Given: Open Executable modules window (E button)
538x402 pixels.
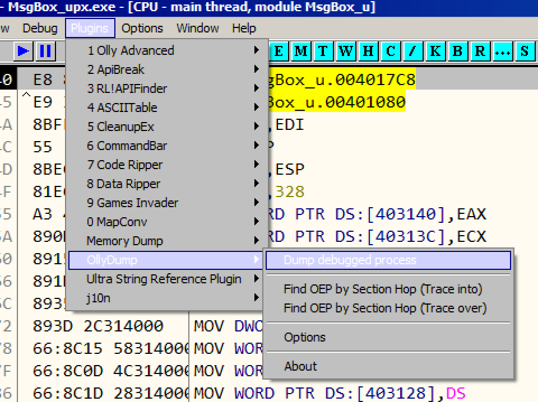Looking at the screenshot, I should [x=279, y=52].
